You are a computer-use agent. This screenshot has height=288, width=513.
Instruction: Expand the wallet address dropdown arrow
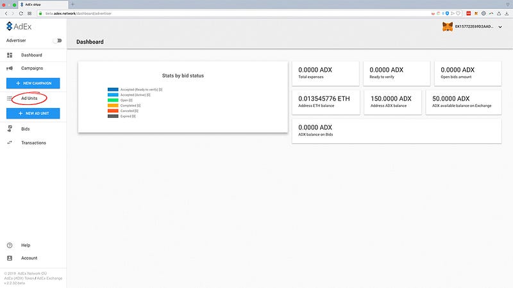[x=500, y=27]
